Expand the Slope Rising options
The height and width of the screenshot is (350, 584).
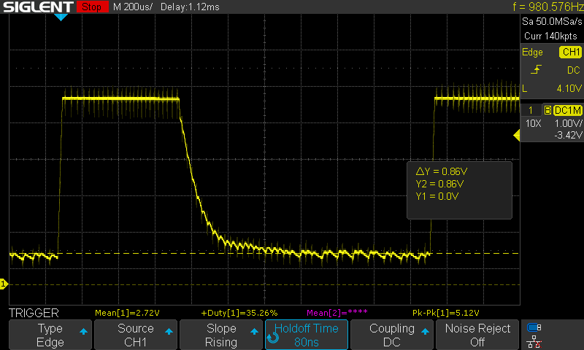tap(221, 335)
